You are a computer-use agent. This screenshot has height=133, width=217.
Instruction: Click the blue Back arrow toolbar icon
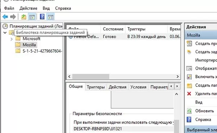(x=5, y=17)
